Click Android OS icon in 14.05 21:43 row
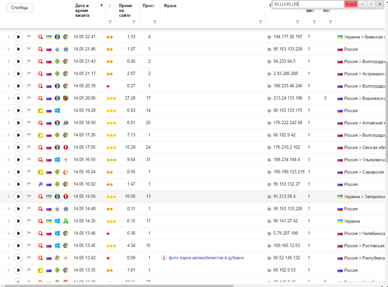The width and height of the screenshot is (388, 287). (x=57, y=61)
